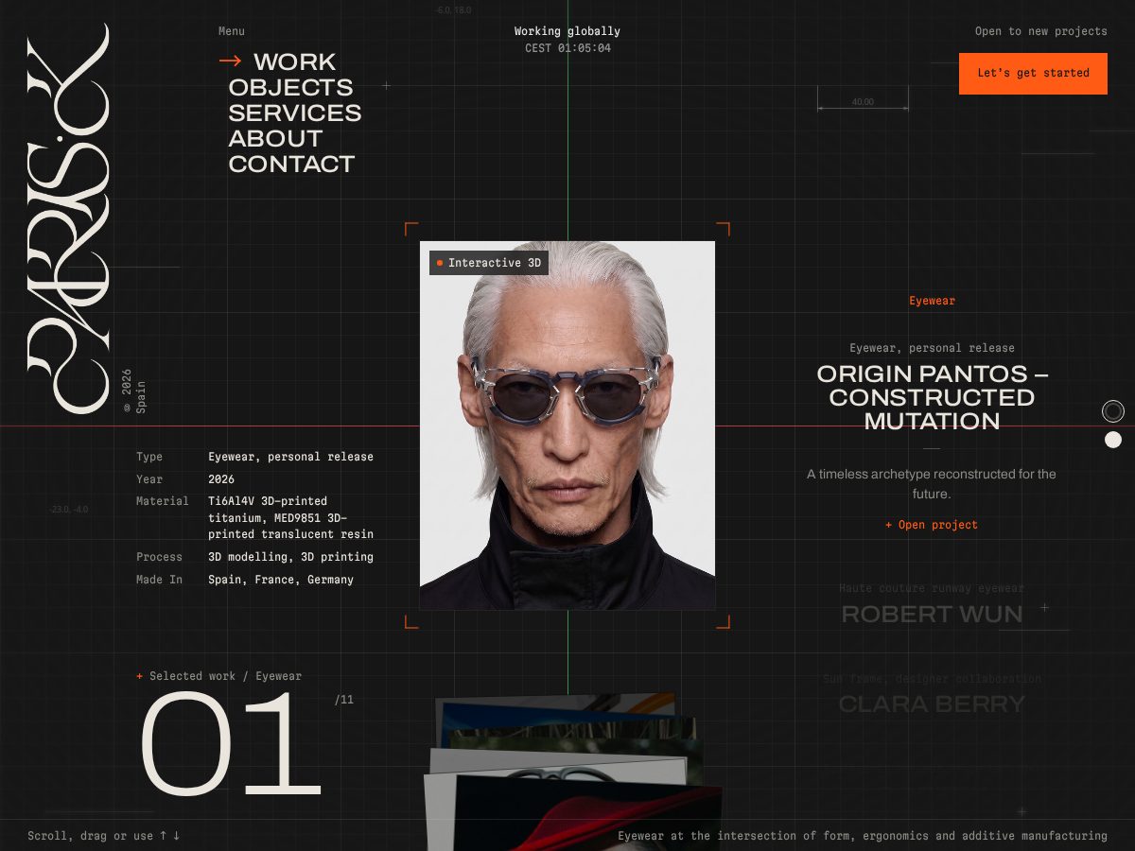This screenshot has width=1135, height=851.
Task: Click the orange Eyewear category label
Action: coord(933,301)
